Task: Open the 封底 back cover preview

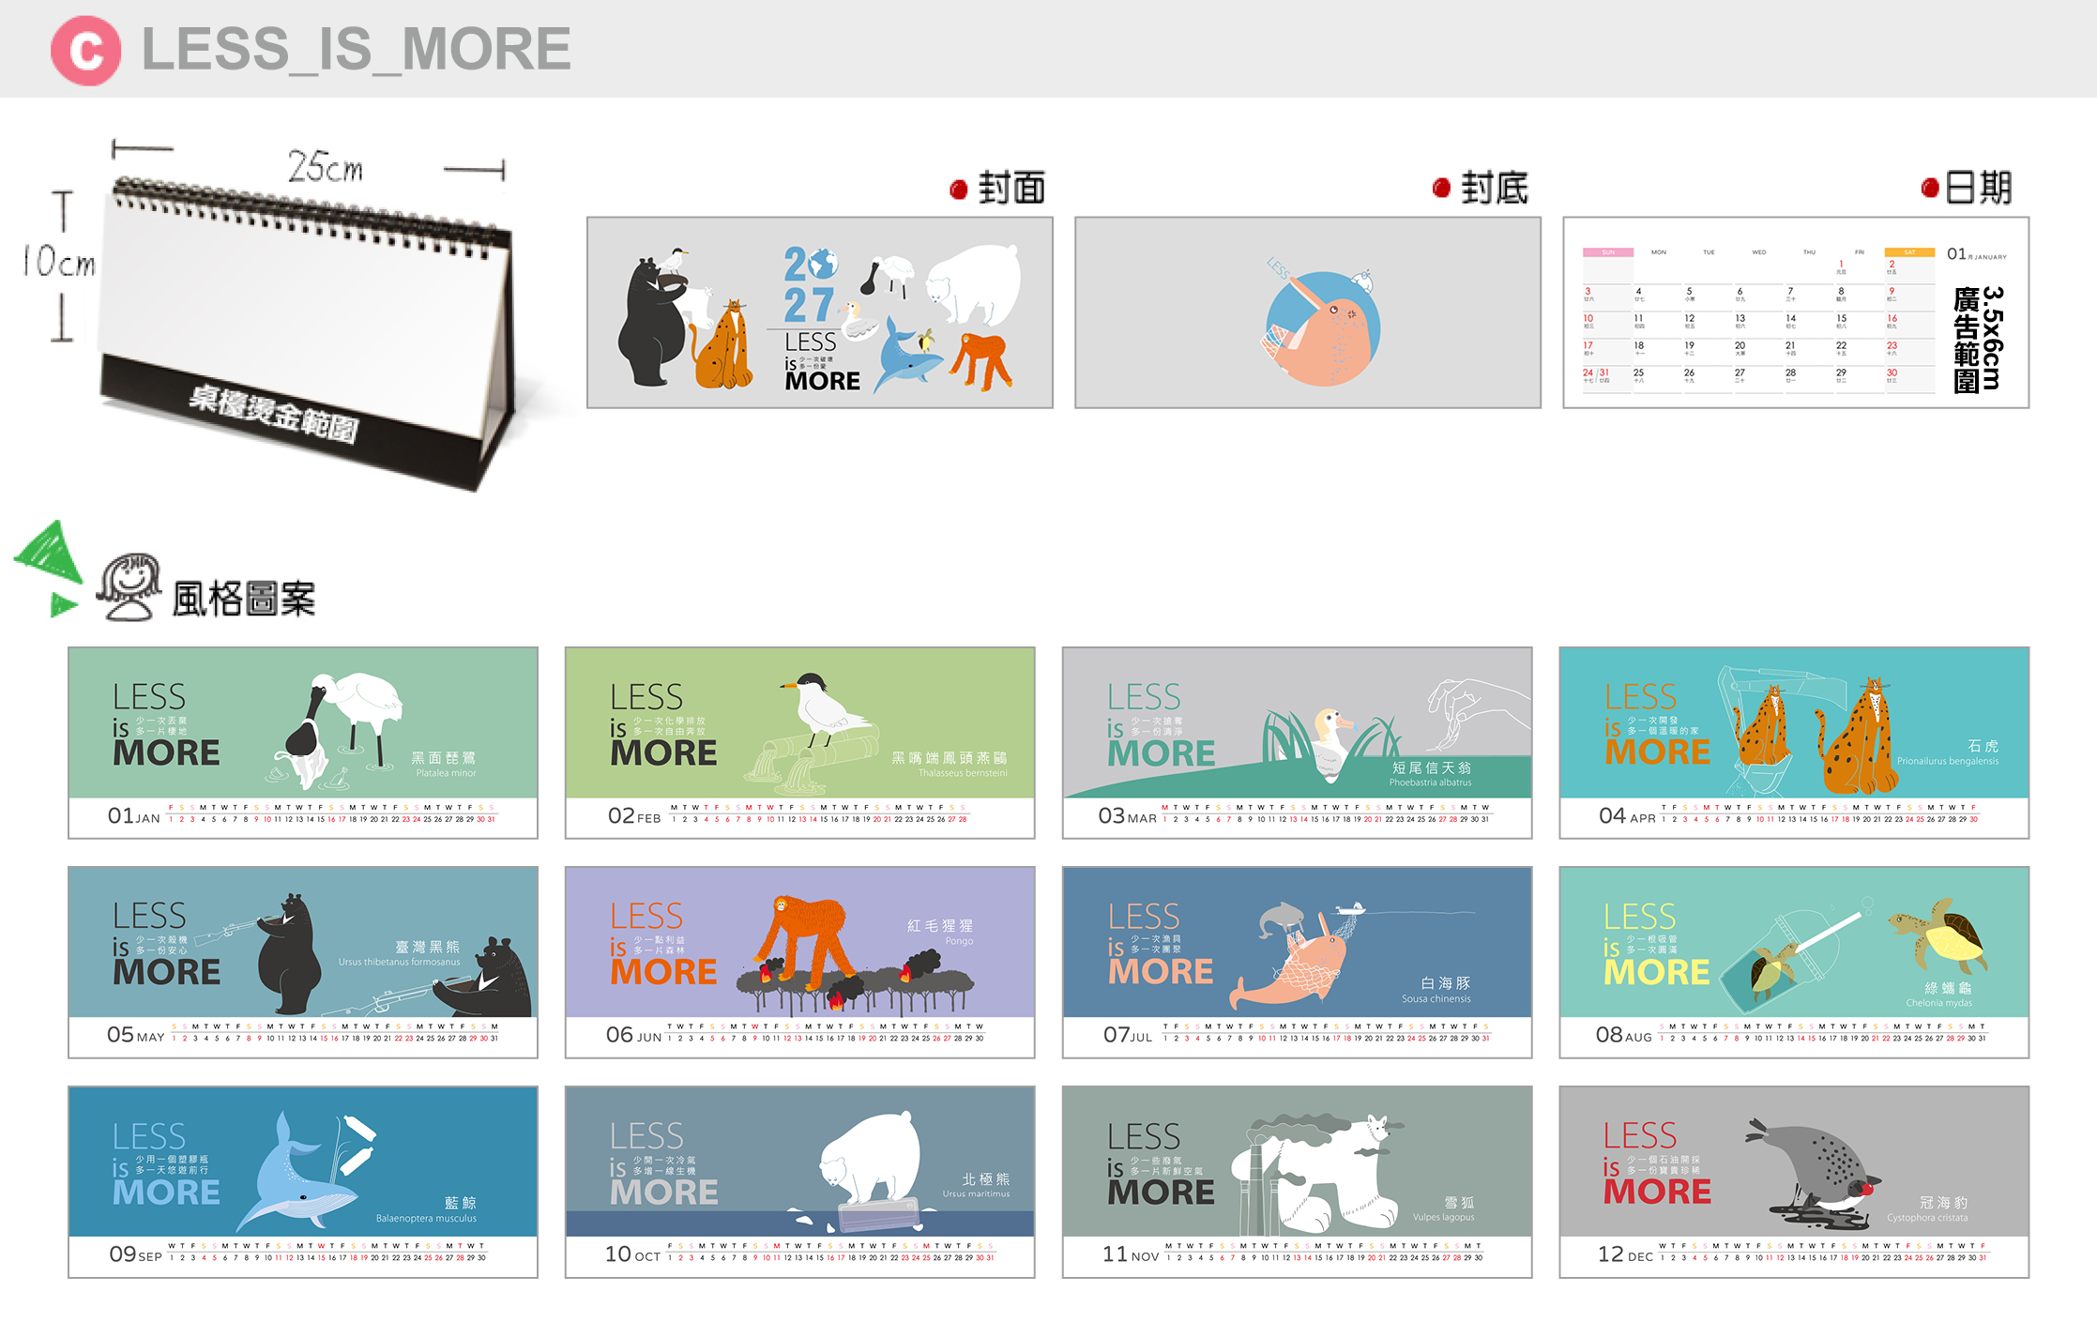Action: 1308,312
